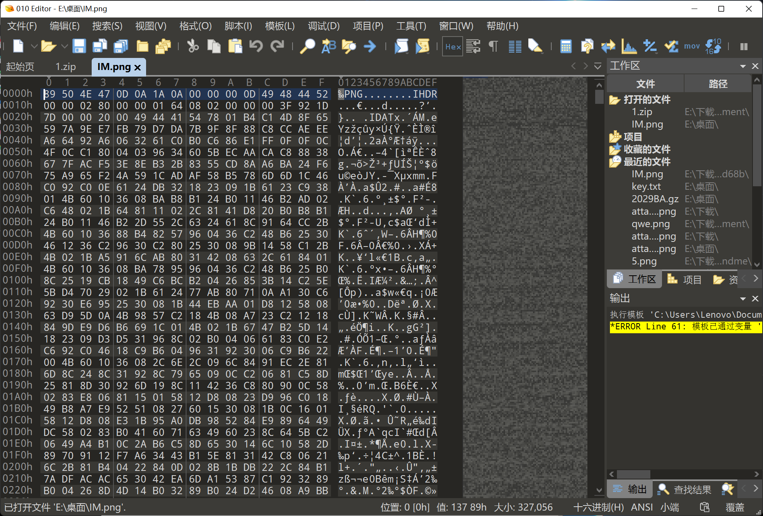
Task: Switch to the 1.zip tab
Action: click(65, 66)
